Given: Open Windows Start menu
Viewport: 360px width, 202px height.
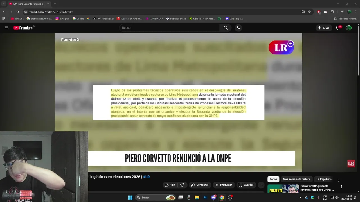Looking at the screenshot, I should tap(130, 198).
